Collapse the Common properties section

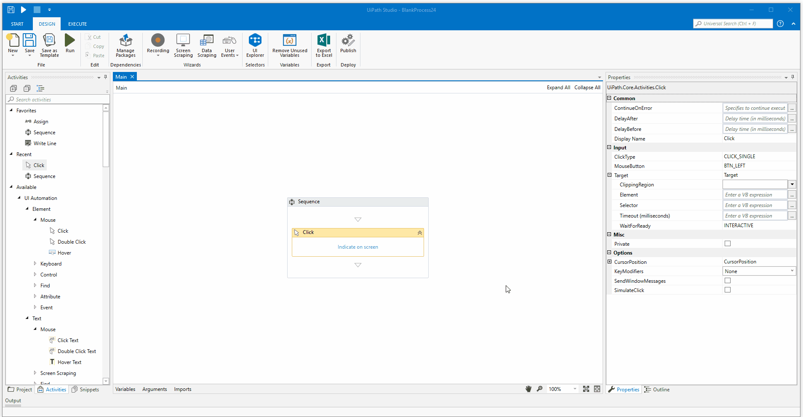(609, 98)
